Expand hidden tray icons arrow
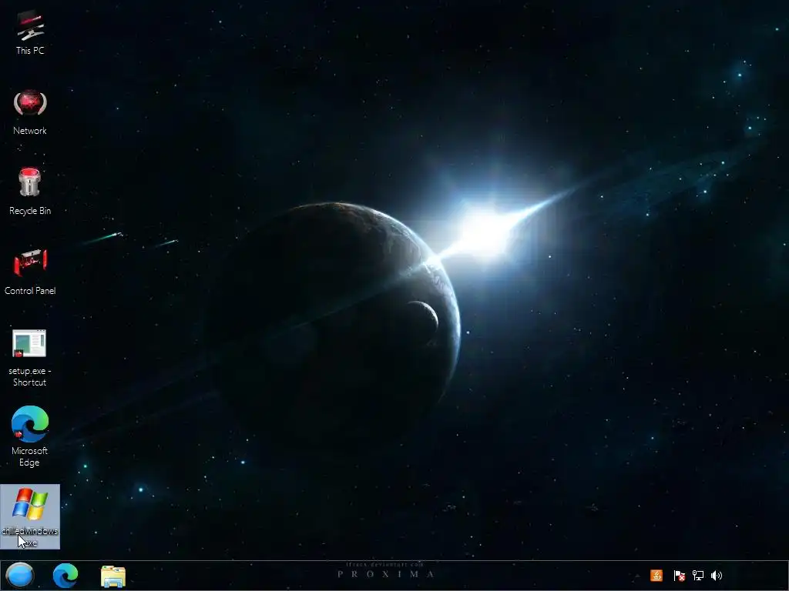Image resolution: width=789 pixels, height=591 pixels. (637, 576)
